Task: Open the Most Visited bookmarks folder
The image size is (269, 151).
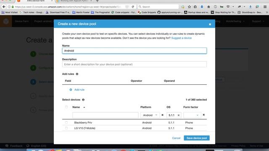Action: tap(10, 12)
